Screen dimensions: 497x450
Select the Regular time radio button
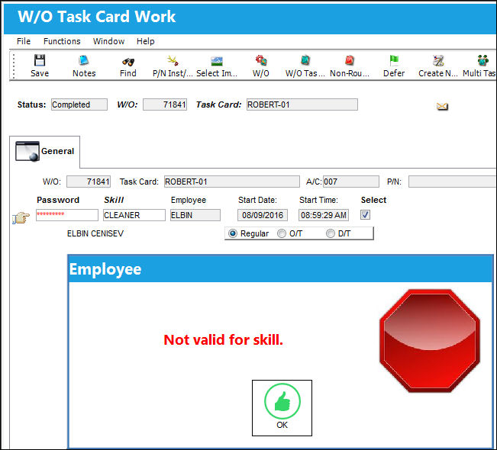point(233,233)
